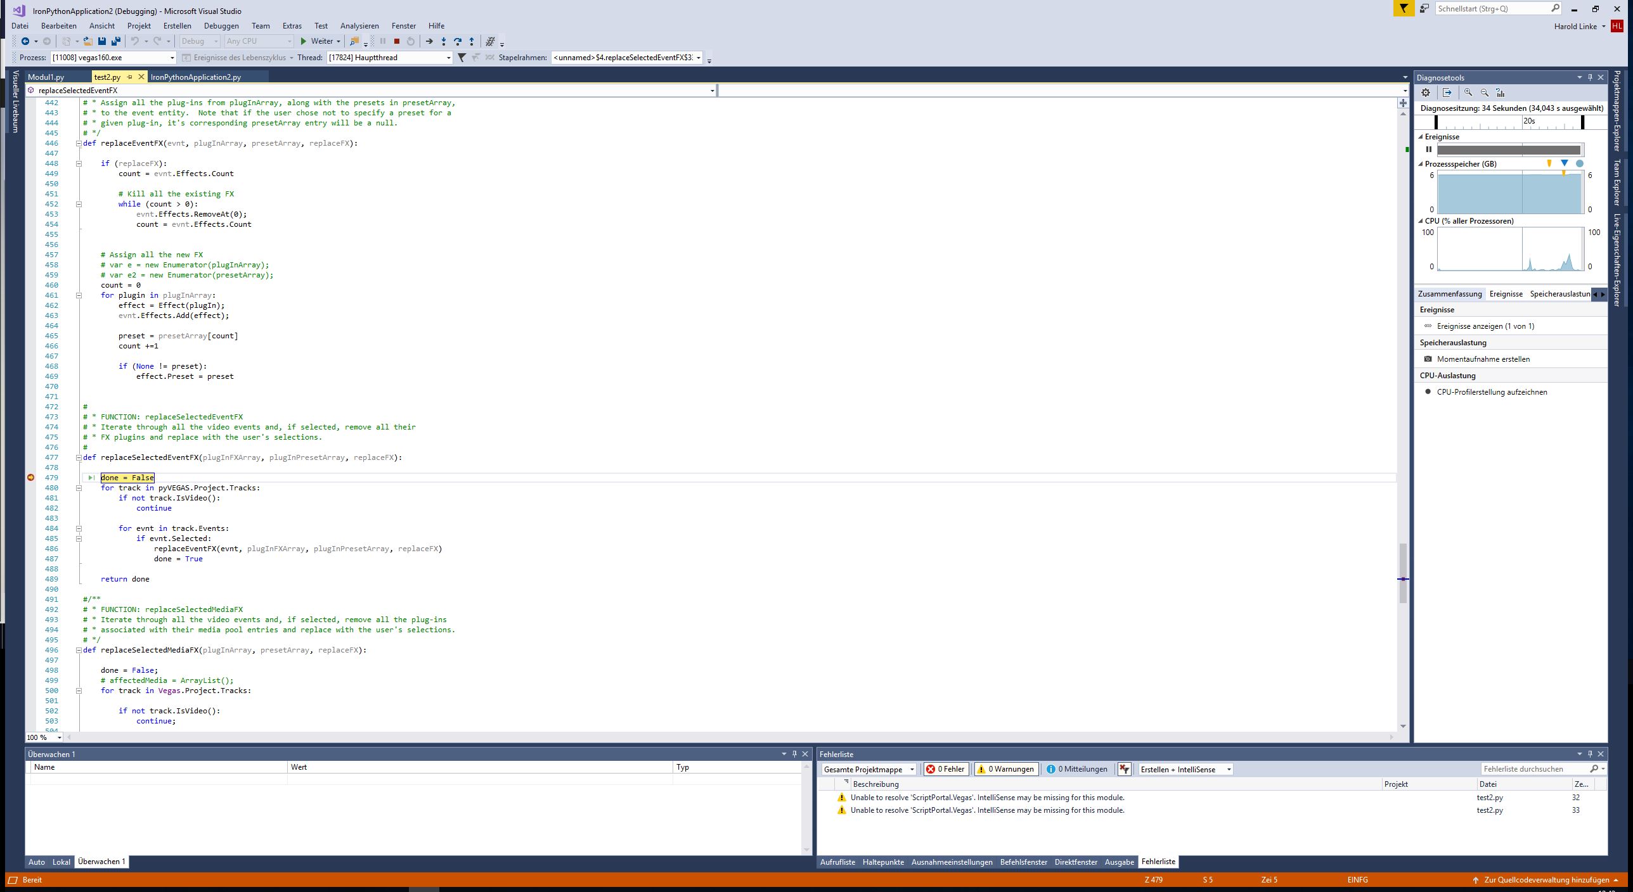
Task: Zoom in on the diagnostics timeline
Action: (1468, 92)
